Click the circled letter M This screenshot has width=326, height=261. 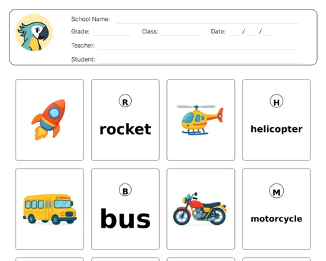coord(276,191)
